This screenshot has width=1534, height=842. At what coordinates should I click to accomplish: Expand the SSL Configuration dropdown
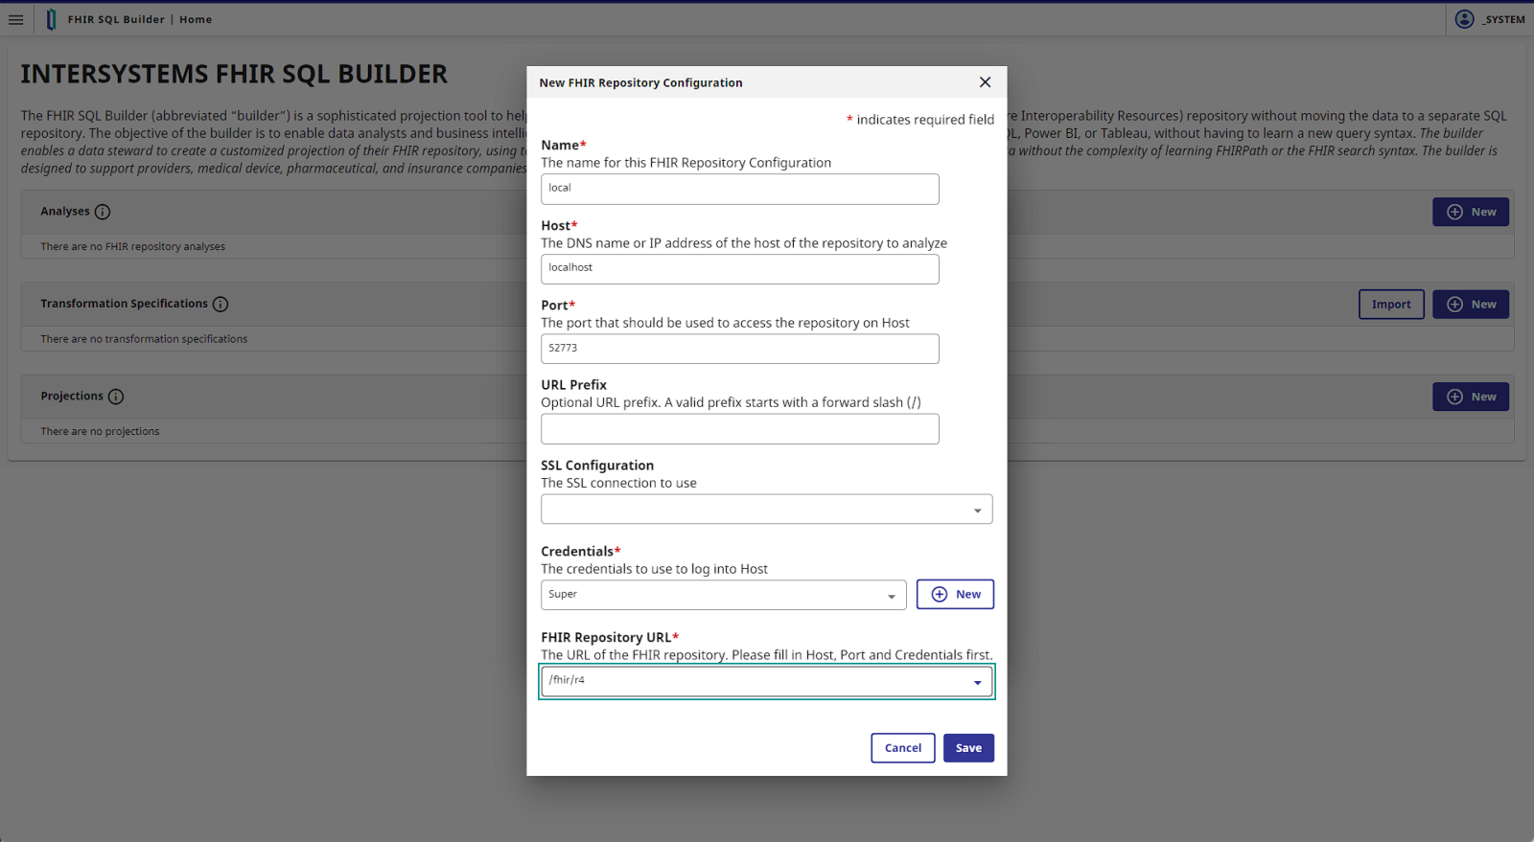[977, 511]
